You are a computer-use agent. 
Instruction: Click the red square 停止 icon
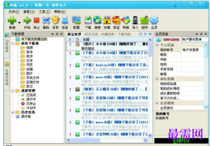point(37,20)
